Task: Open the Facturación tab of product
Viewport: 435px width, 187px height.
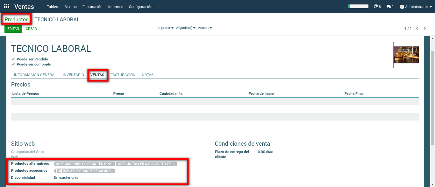Action: tap(123, 75)
